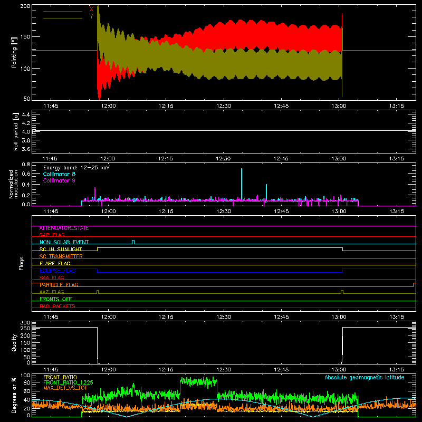Image resolution: width=422 pixels, height=422 pixels.
Task: Select the ATTENUATOR_STATE flag label
Action: coord(64,228)
